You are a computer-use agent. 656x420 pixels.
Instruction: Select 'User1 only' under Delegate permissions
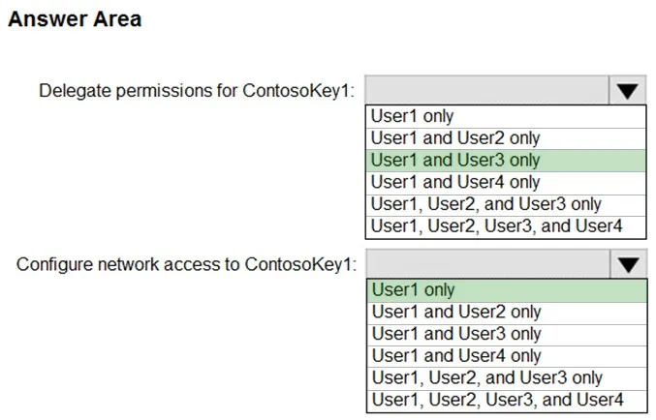click(x=506, y=116)
